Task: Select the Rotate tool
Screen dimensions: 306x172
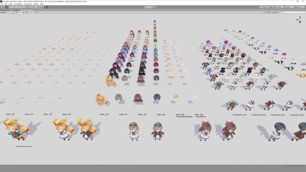Action: 10,7
